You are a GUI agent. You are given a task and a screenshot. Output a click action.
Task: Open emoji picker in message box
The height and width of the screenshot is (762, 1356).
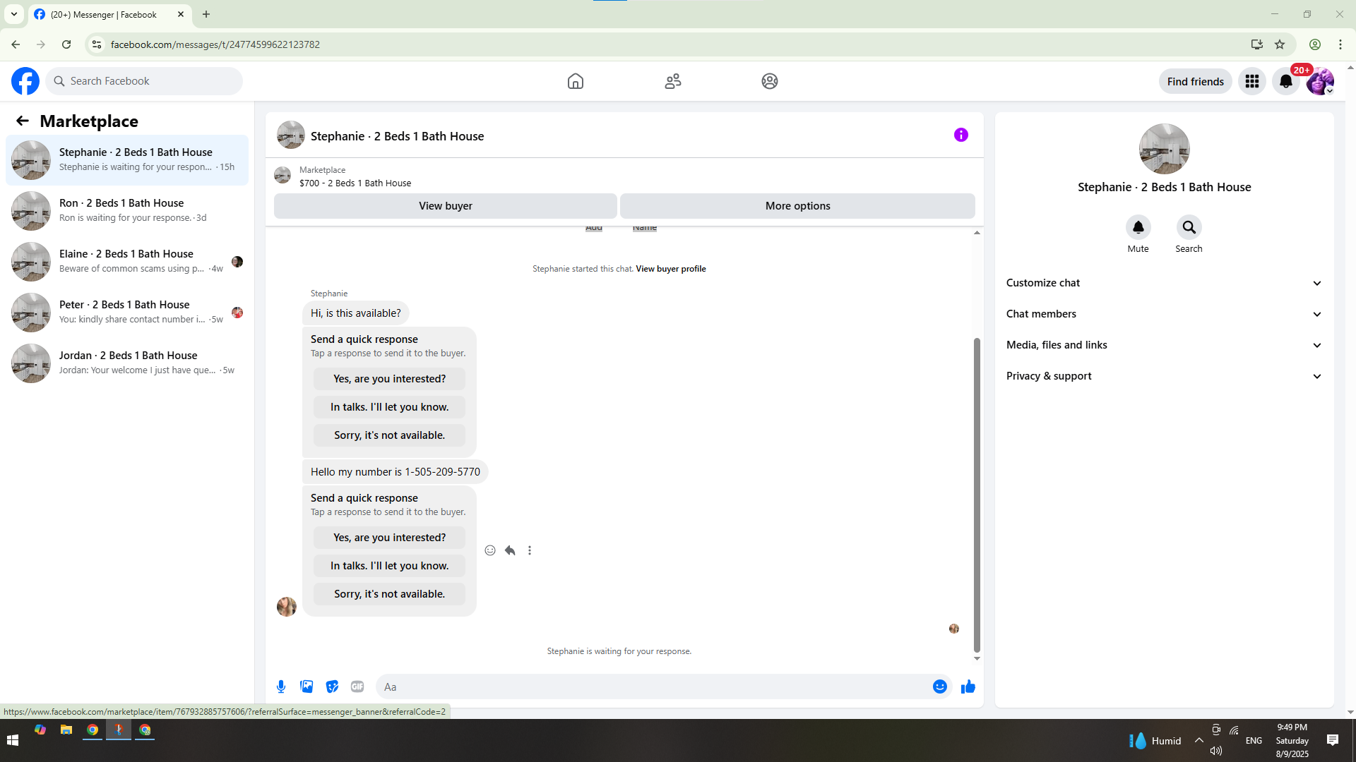coord(939,687)
